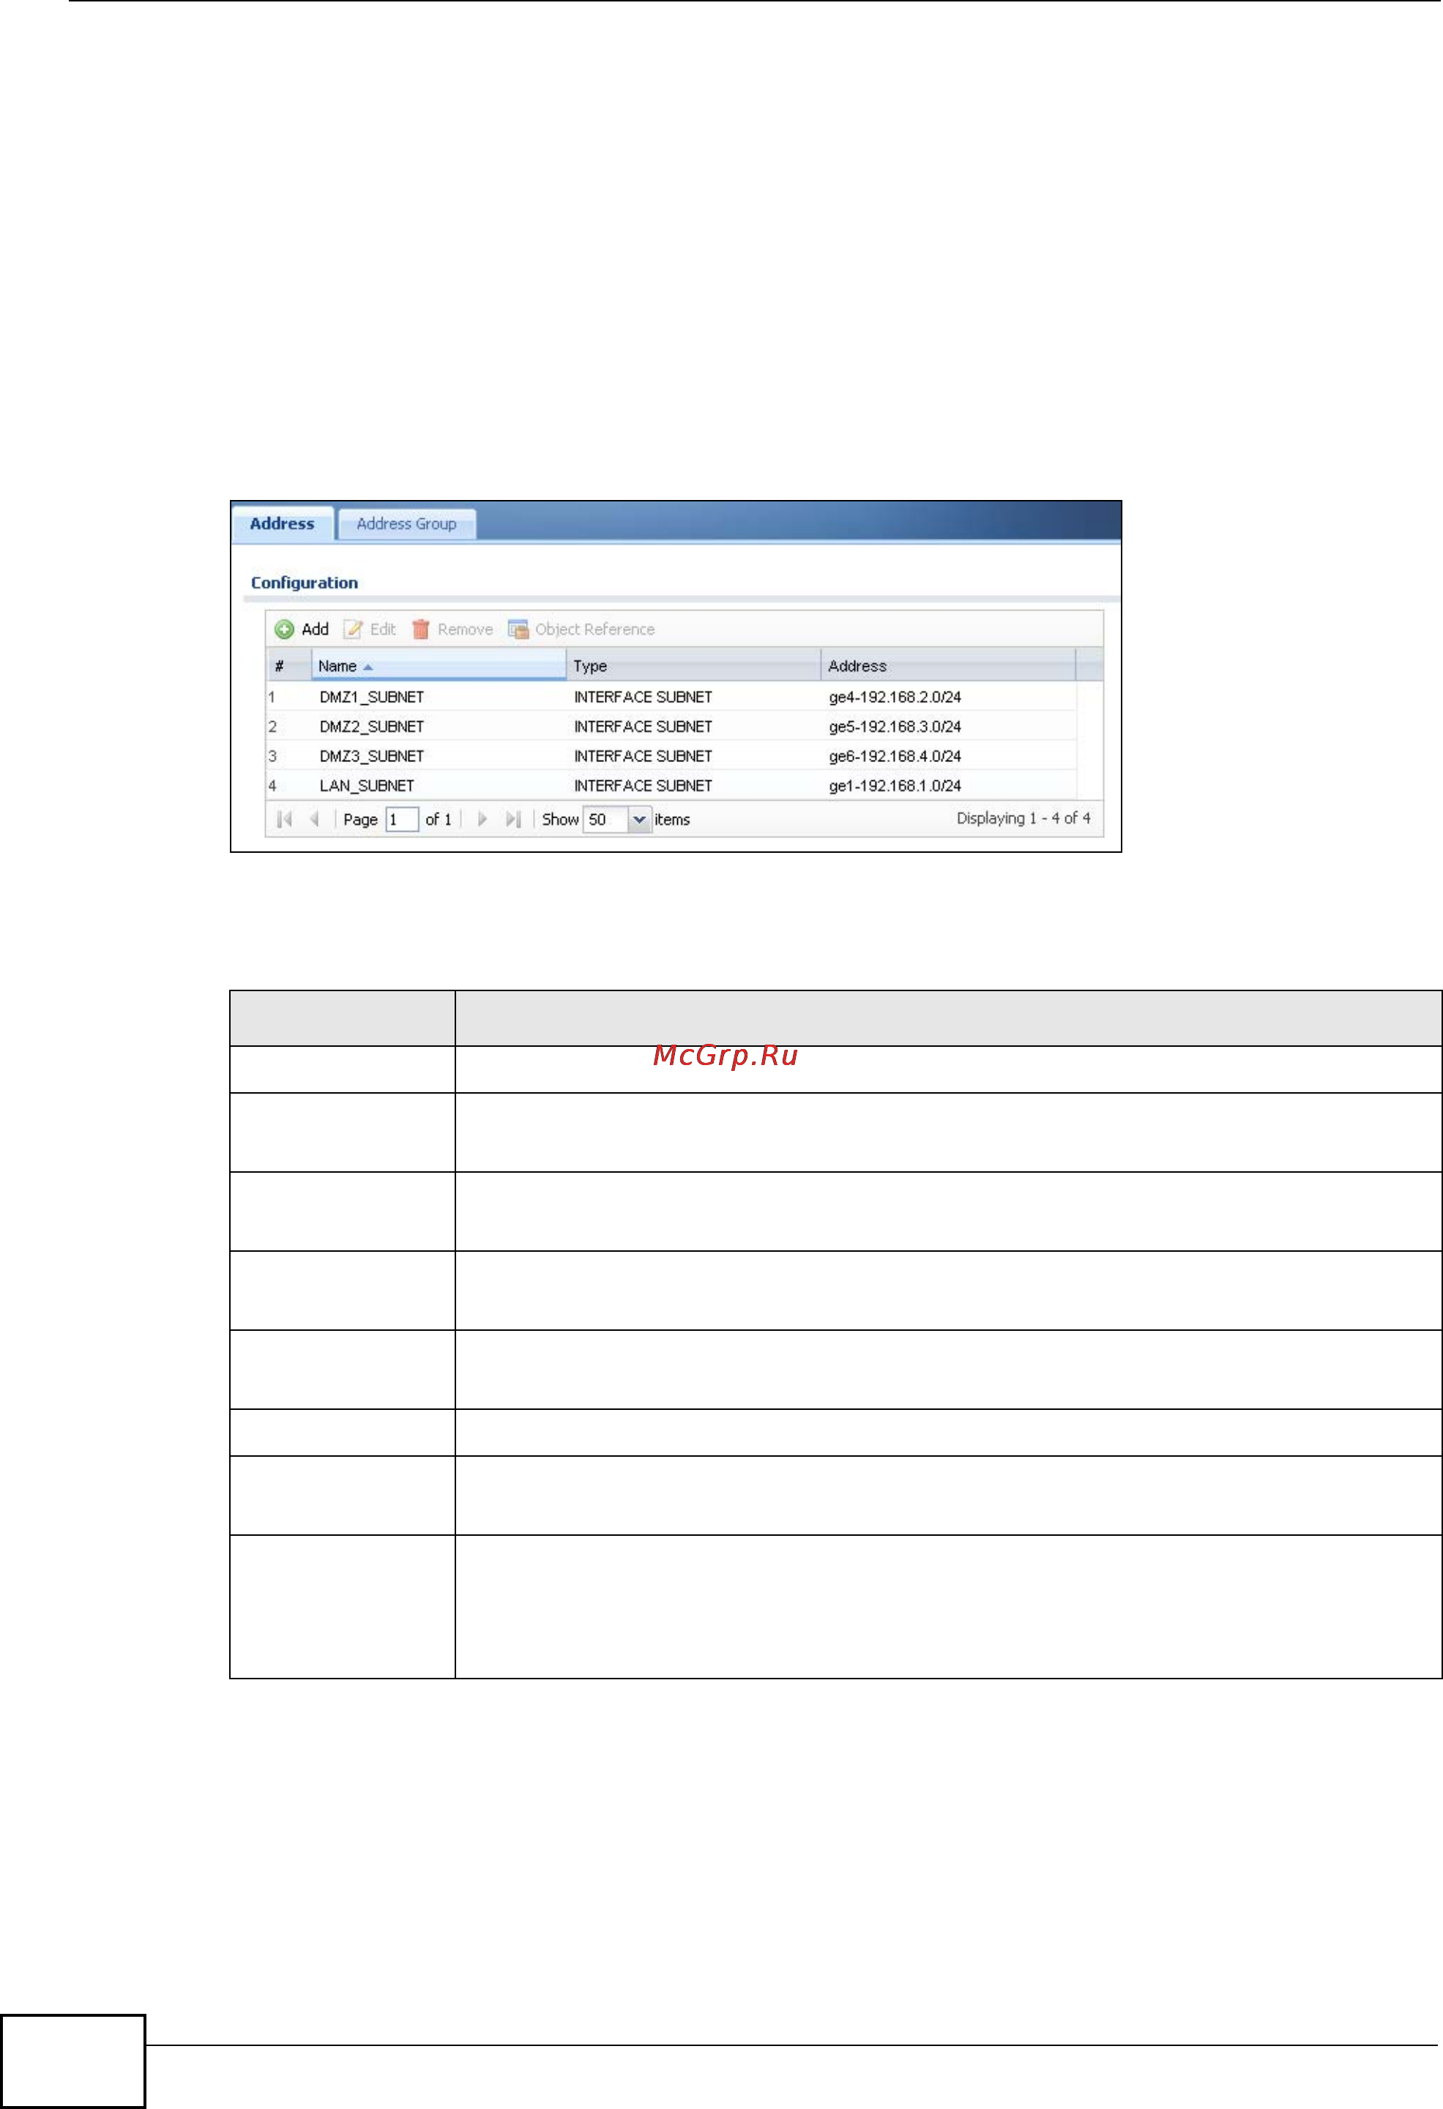The width and height of the screenshot is (1443, 2109).
Task: Click address ge6-192.168.4.0/24
Action: pos(895,756)
